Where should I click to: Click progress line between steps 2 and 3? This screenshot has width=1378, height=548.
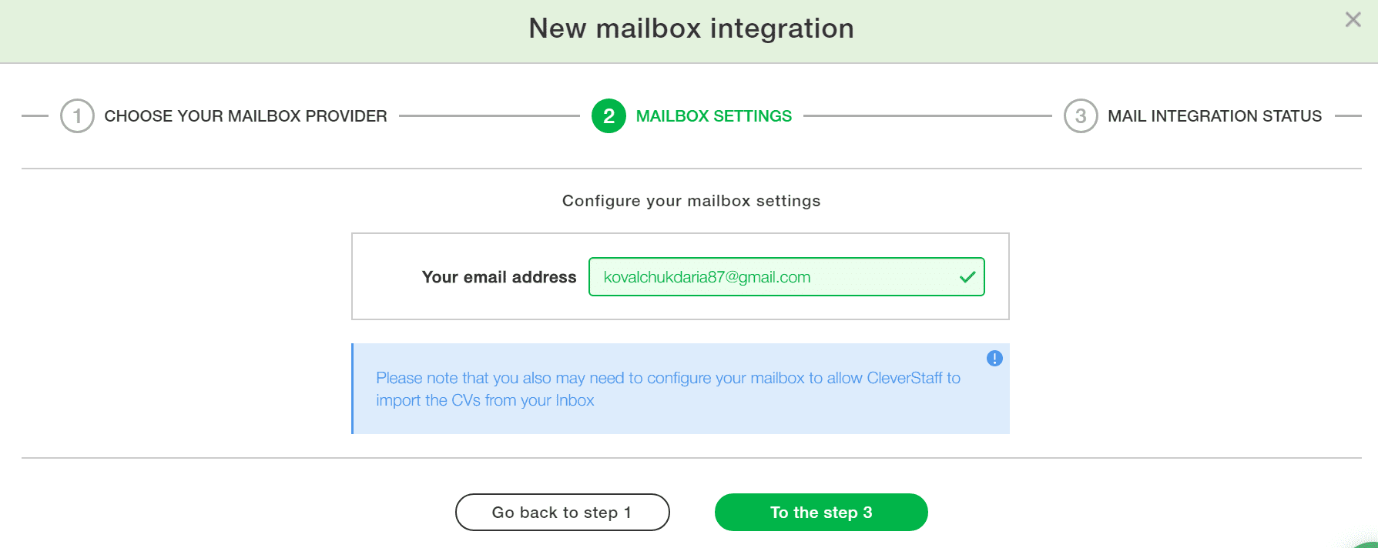[x=927, y=116]
